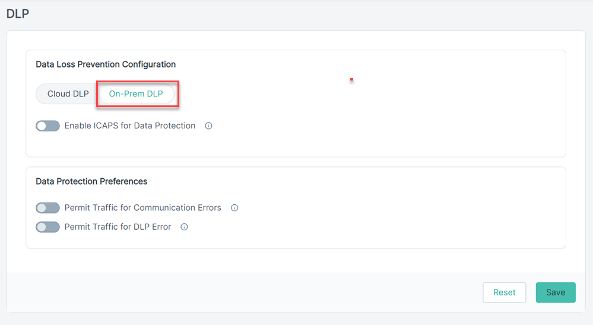
Task: Click the Reset button
Action: point(504,292)
